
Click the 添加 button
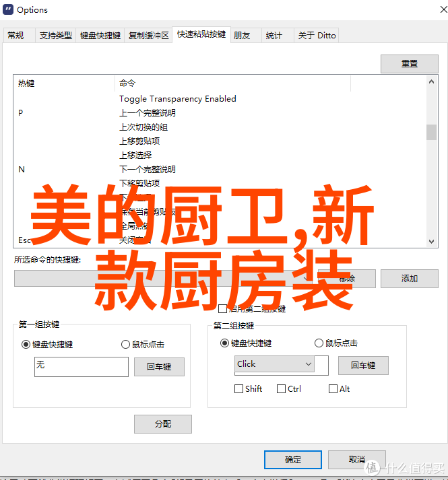pyautogui.click(x=410, y=279)
